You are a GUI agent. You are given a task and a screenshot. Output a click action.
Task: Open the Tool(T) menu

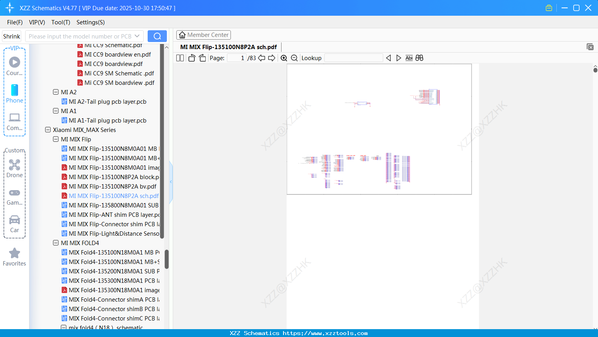(x=61, y=22)
